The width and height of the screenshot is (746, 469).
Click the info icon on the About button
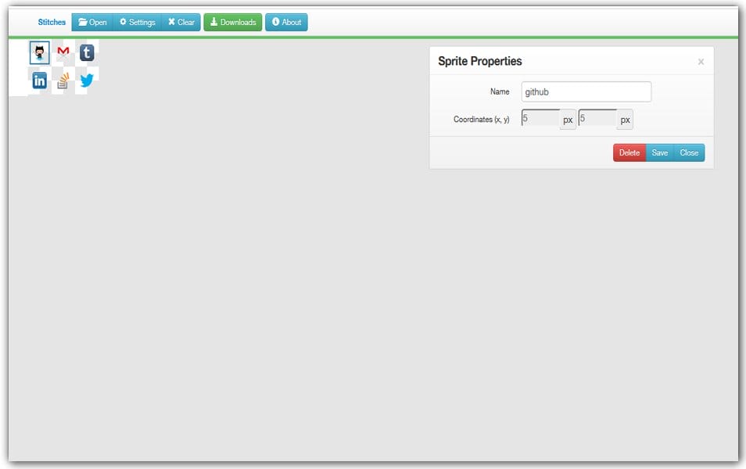pyautogui.click(x=274, y=22)
